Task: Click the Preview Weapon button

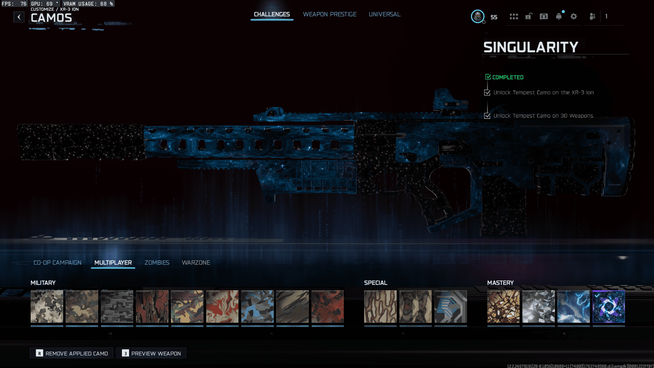Action: coord(151,353)
